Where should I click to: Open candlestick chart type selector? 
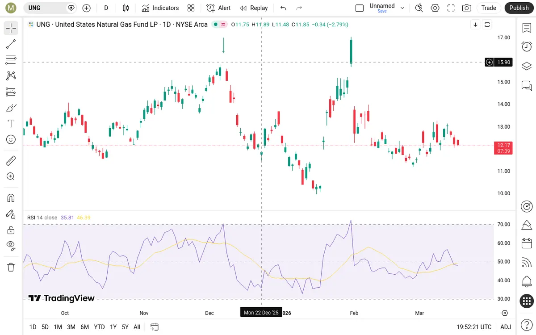pyautogui.click(x=126, y=8)
